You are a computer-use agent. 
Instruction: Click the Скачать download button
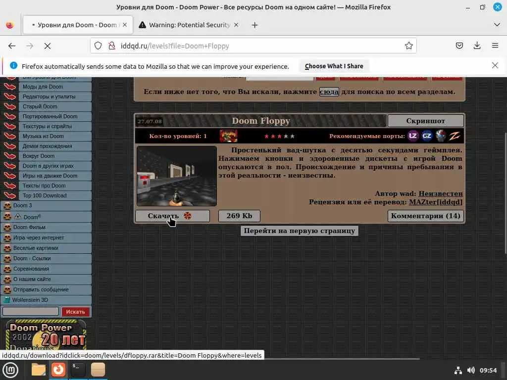point(172,216)
